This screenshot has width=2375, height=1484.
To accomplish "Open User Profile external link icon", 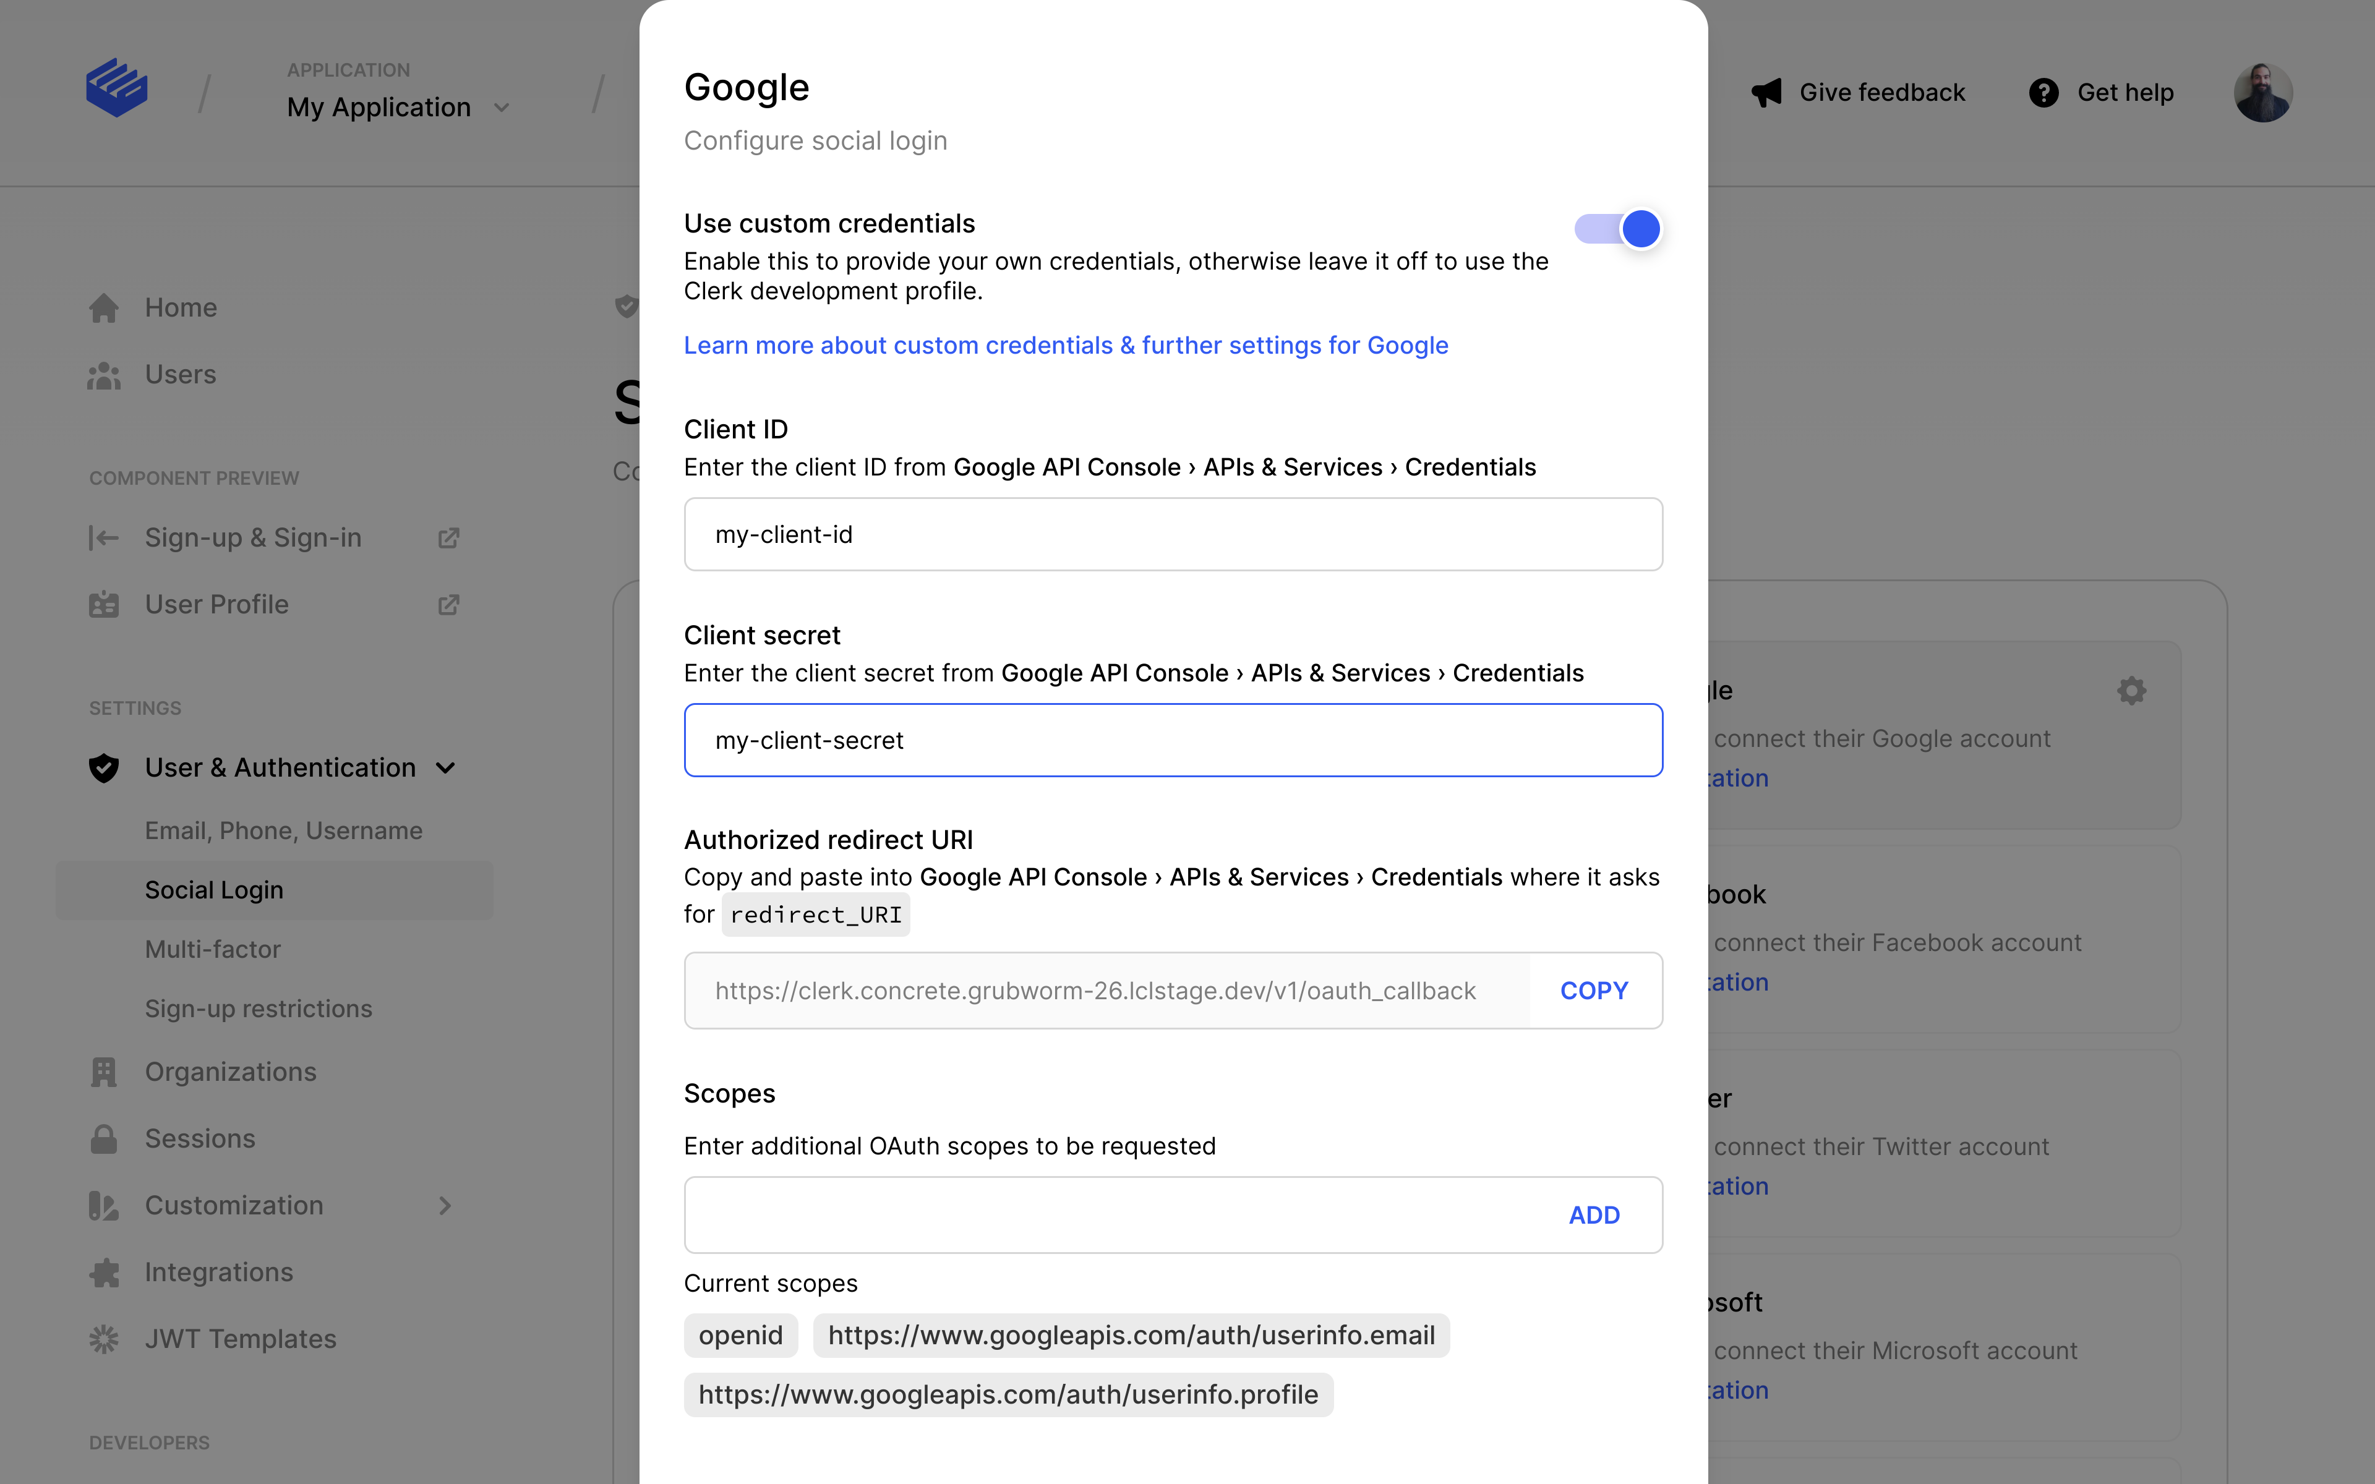I will [448, 605].
